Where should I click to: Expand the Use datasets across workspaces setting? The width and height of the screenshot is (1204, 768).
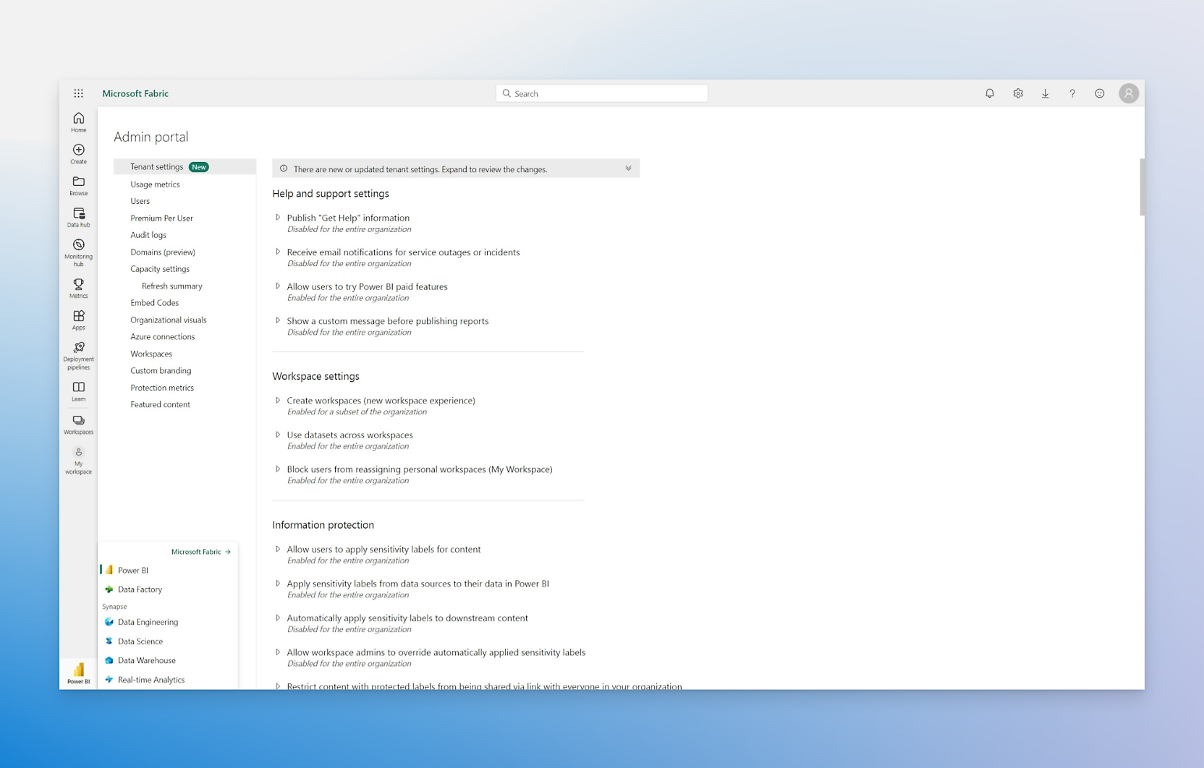[x=278, y=435]
